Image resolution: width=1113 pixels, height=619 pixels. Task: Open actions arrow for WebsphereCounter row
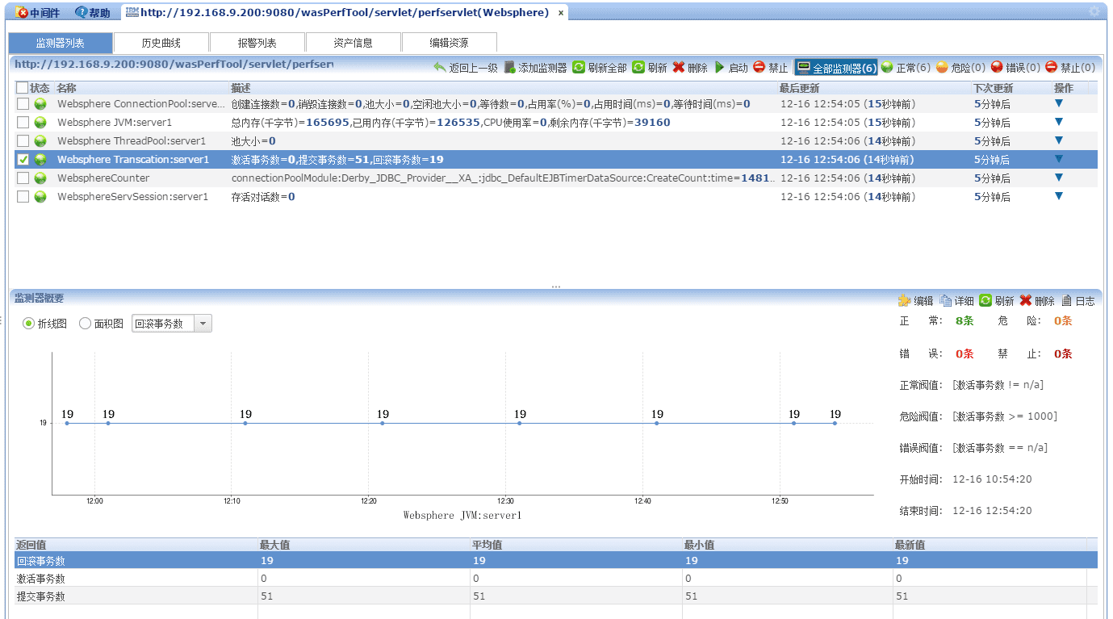(1059, 178)
